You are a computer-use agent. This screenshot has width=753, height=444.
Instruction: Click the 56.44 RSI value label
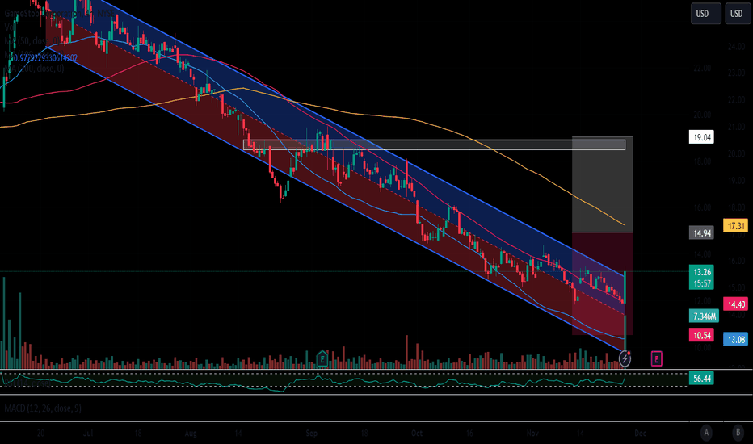coord(701,379)
